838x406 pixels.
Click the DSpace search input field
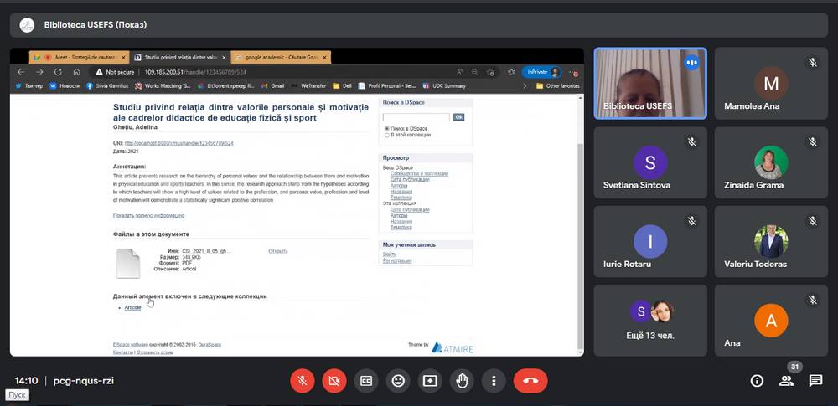point(416,117)
